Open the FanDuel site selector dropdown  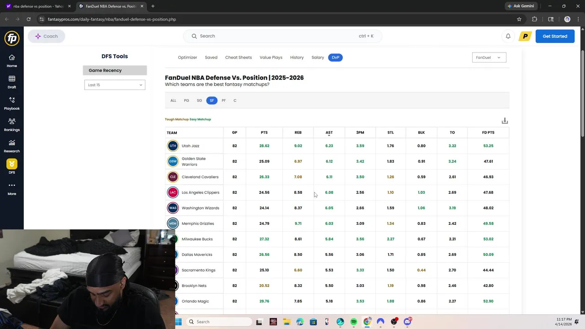[x=489, y=58]
